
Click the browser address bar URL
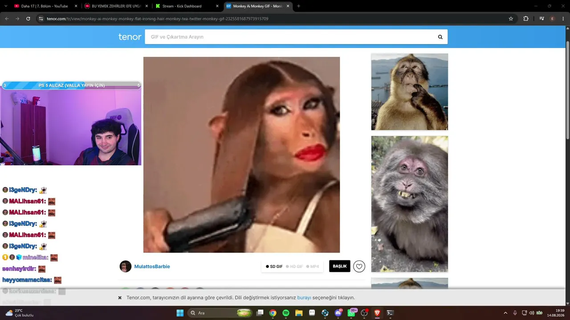click(158, 19)
